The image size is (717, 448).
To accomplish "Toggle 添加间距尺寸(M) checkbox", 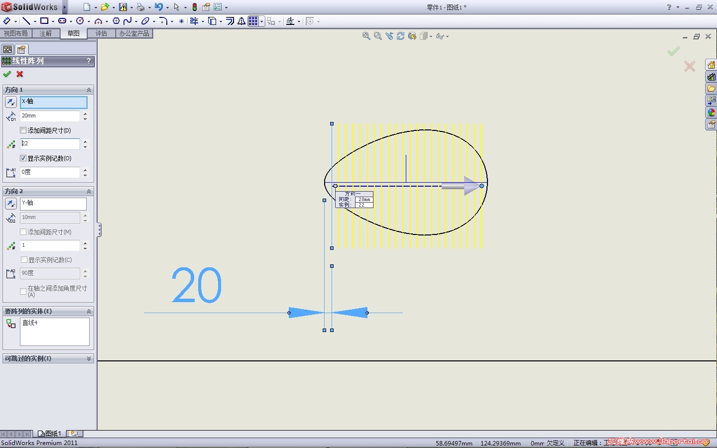I will 23,232.
